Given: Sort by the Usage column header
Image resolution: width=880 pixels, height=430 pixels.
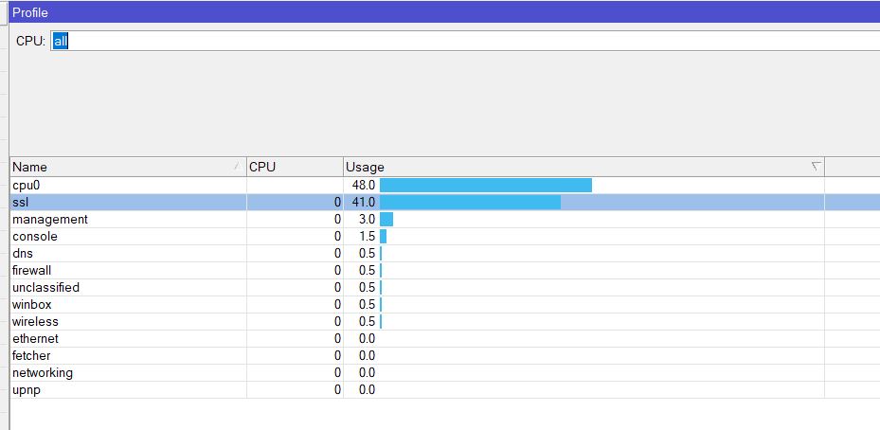Looking at the screenshot, I should (584, 167).
